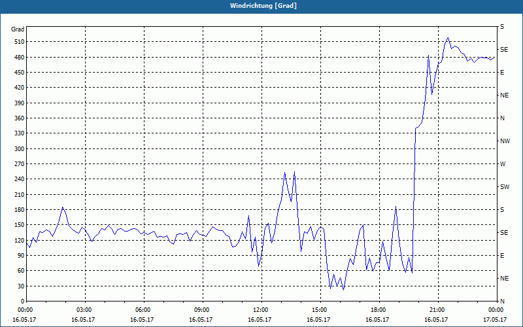The height and width of the screenshot is (327, 523).
Task: Click the 150 value on the Grad axis
Action: 20,225
